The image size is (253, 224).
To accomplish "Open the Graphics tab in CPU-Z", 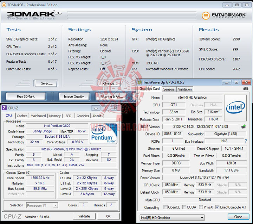I will click(83, 116).
